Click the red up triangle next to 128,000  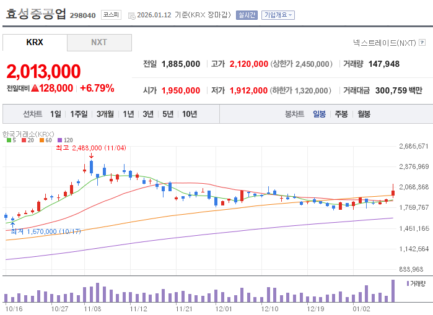coord(35,88)
